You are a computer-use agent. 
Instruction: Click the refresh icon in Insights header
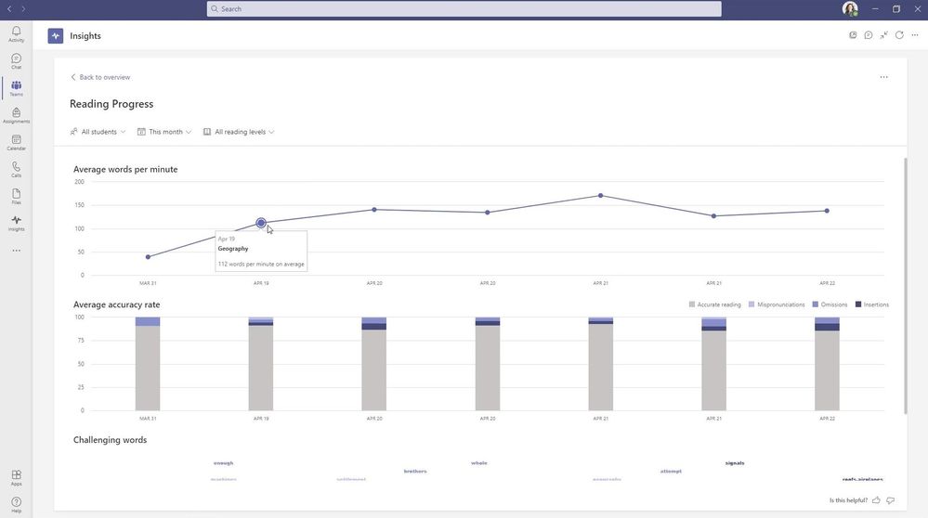[x=899, y=35]
